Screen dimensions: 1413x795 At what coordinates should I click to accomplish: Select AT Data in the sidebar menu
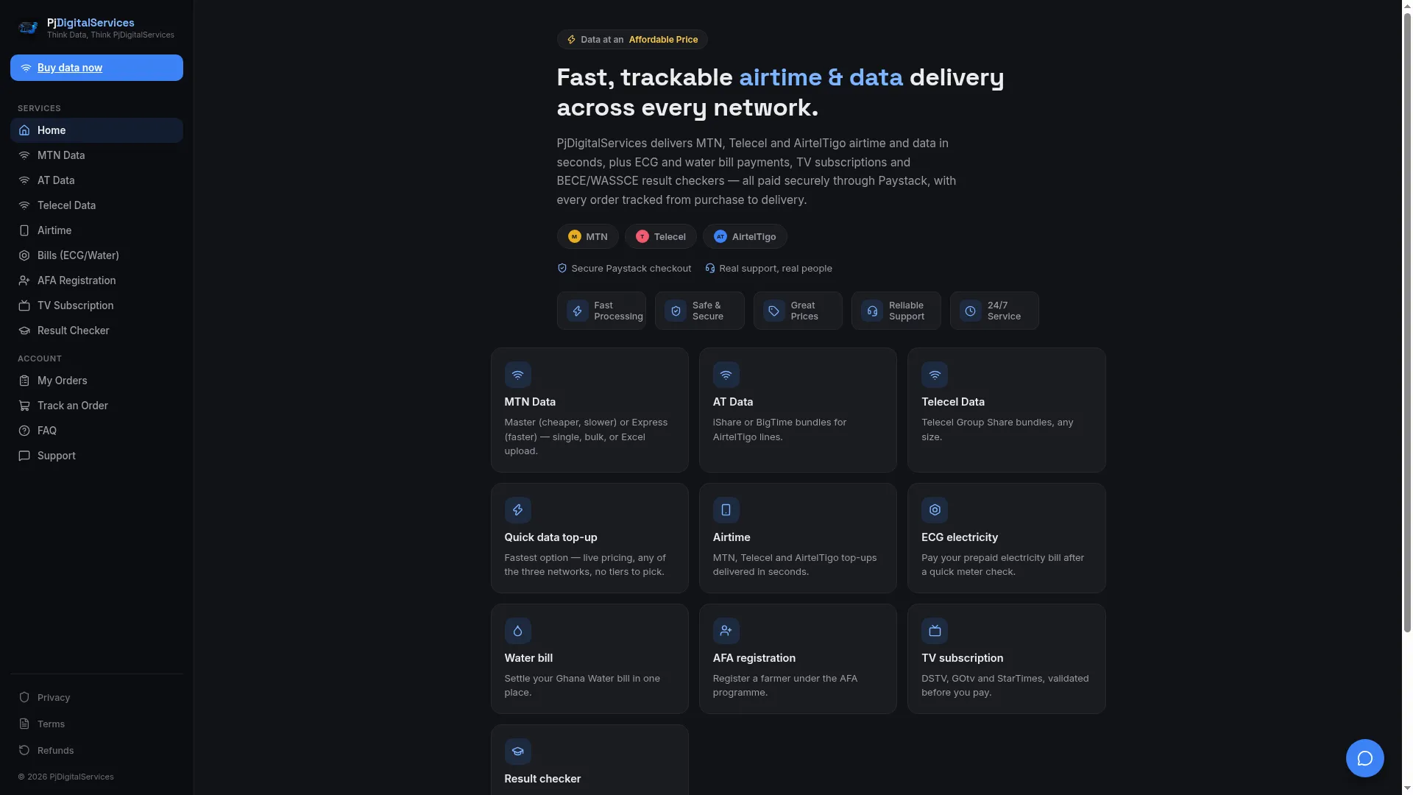(x=96, y=180)
